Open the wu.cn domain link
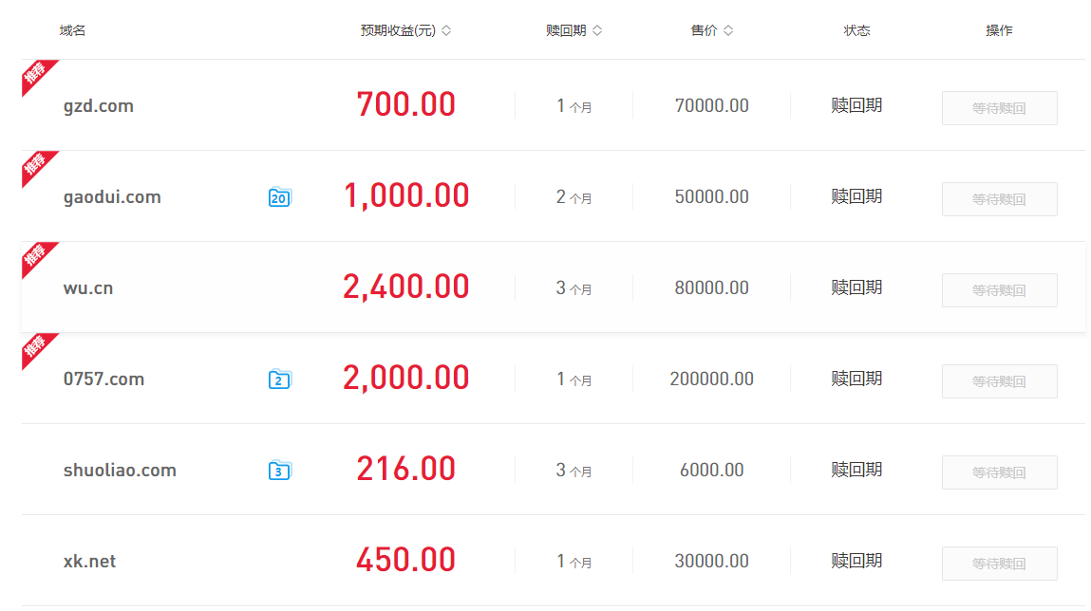Viewport: 1091px width, 611px height. pos(87,287)
